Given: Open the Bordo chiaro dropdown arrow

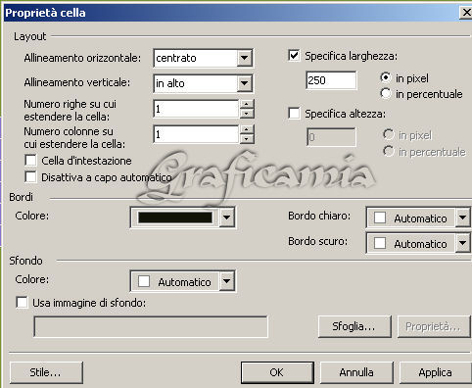Looking at the screenshot, I should [x=463, y=218].
